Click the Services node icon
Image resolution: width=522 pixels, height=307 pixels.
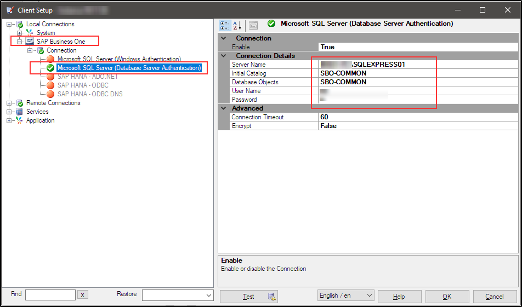(x=20, y=112)
